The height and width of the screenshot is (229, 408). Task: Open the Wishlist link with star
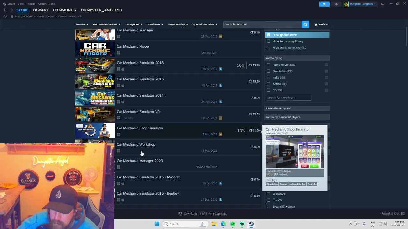[x=321, y=24]
